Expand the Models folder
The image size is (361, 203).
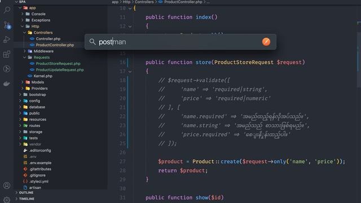click(x=23, y=82)
